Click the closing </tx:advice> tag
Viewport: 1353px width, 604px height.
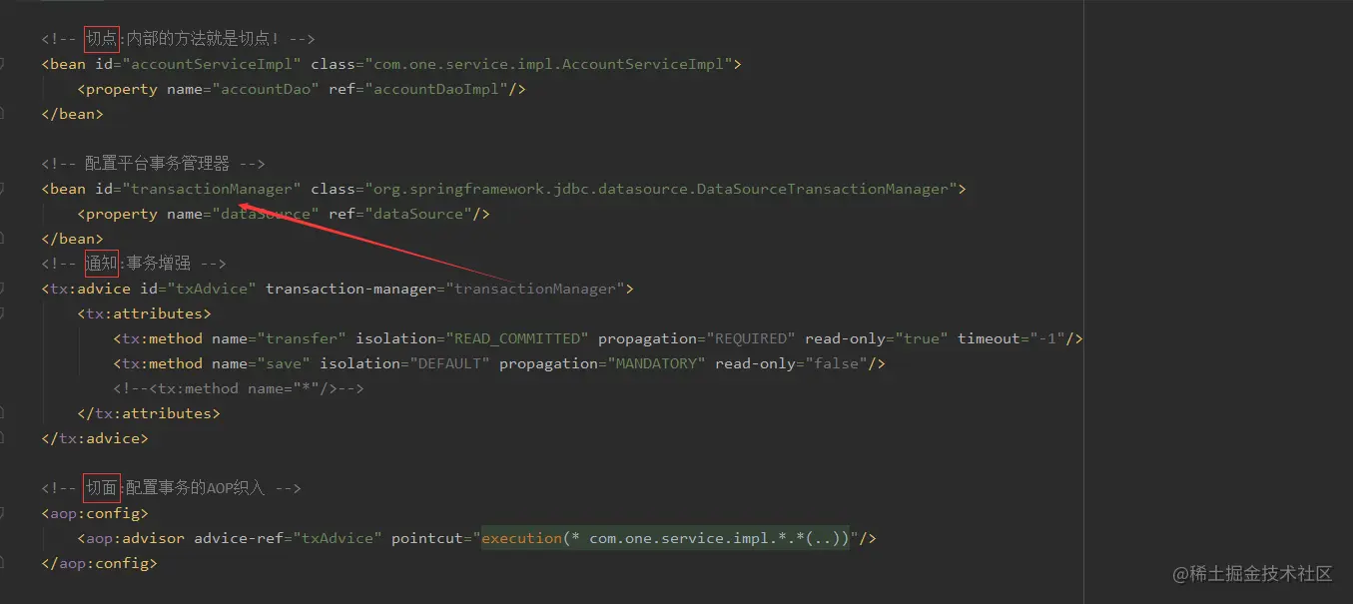(95, 438)
